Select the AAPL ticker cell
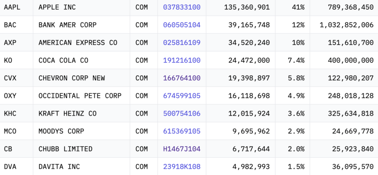The image size is (378, 175). coord(16,7)
